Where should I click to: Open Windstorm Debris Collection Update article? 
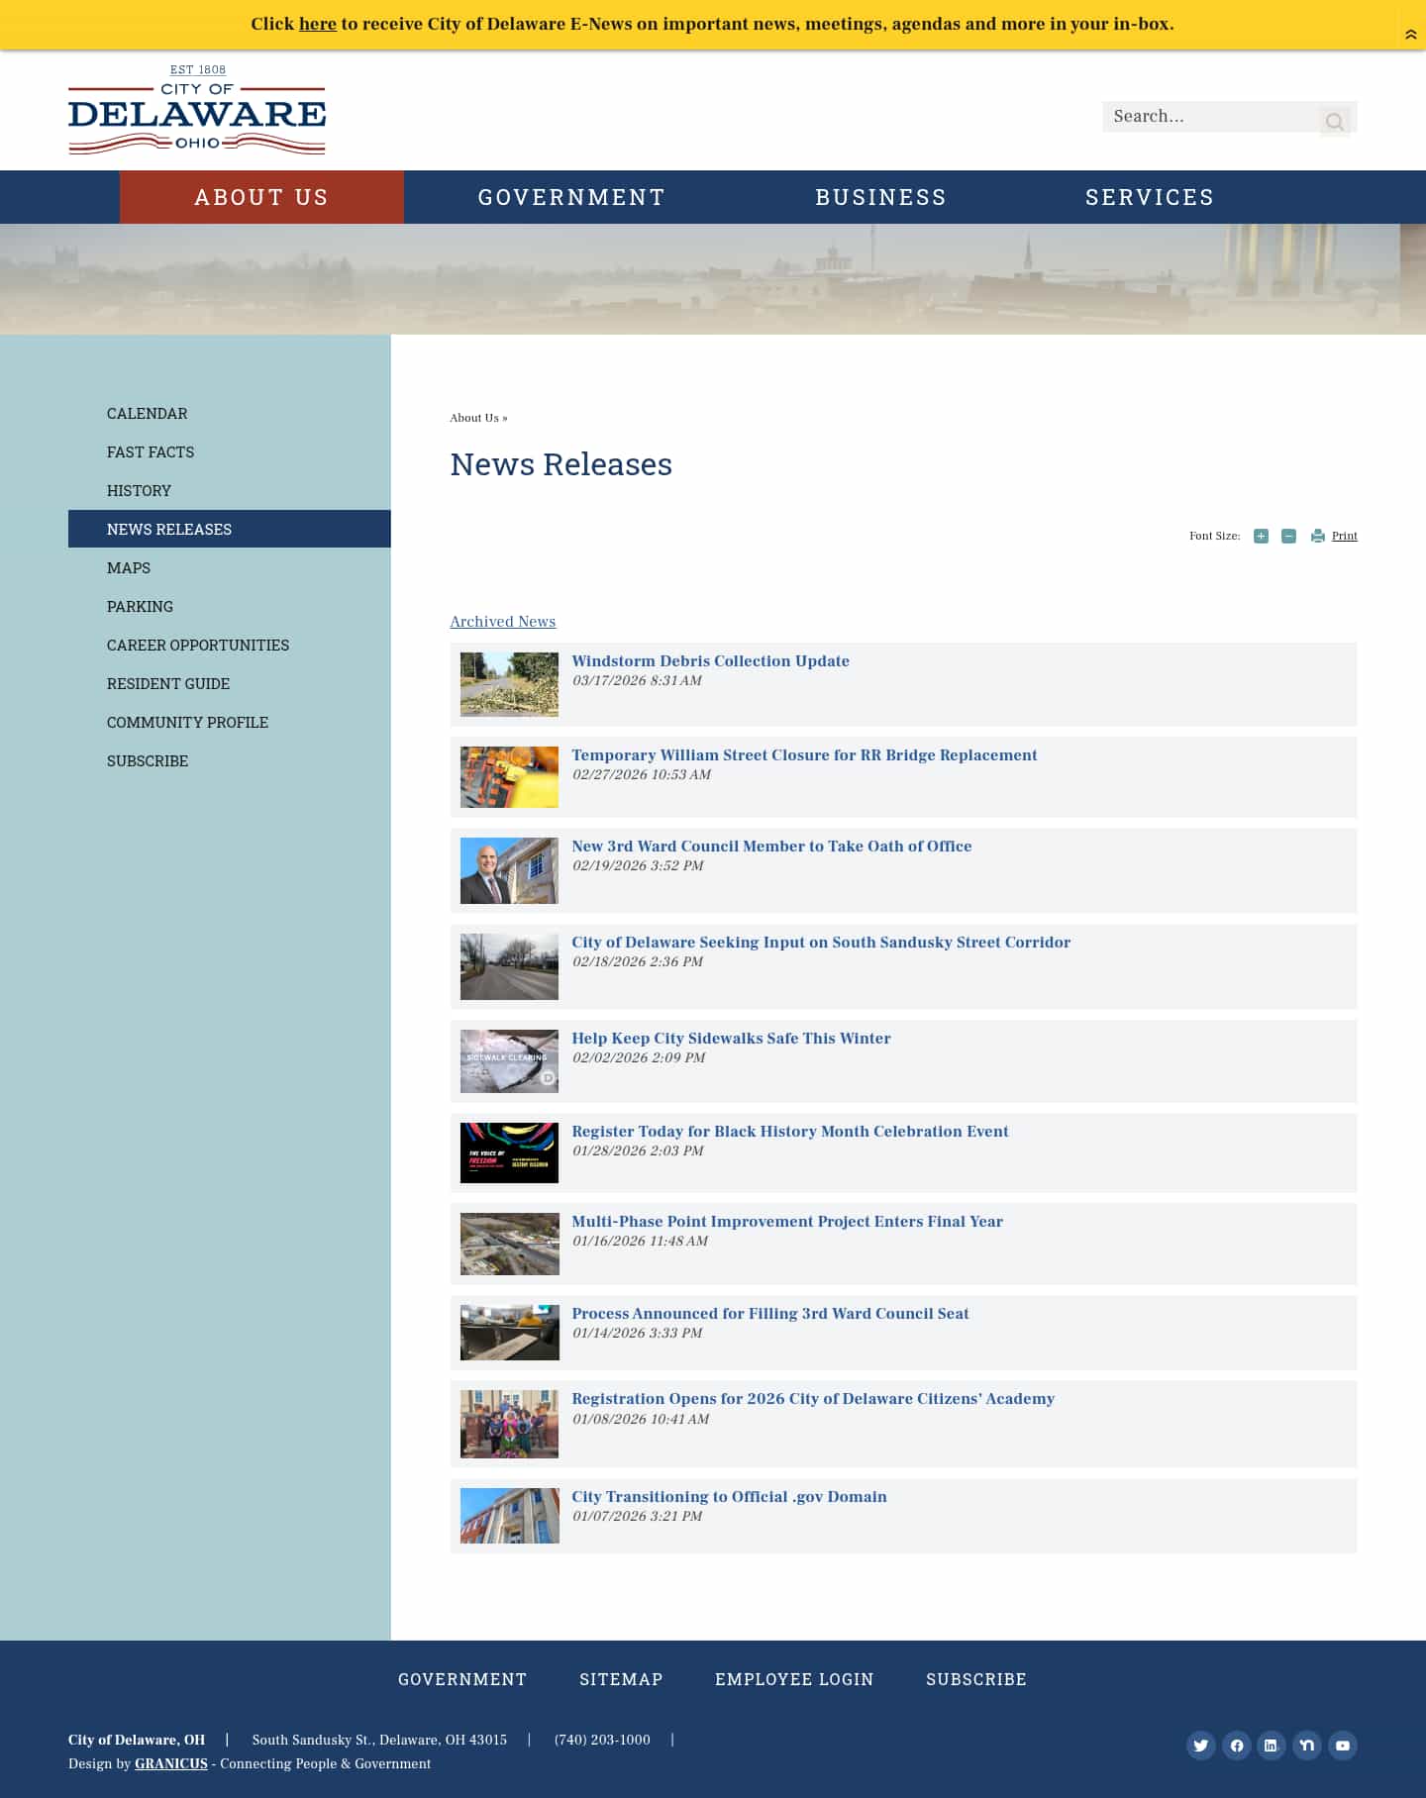(x=710, y=660)
